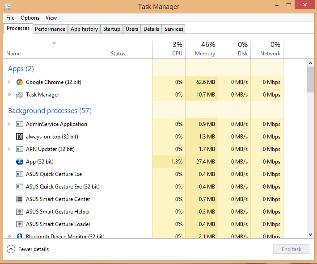Switch to the Startup tab
This screenshot has height=264, width=317.
click(112, 29)
